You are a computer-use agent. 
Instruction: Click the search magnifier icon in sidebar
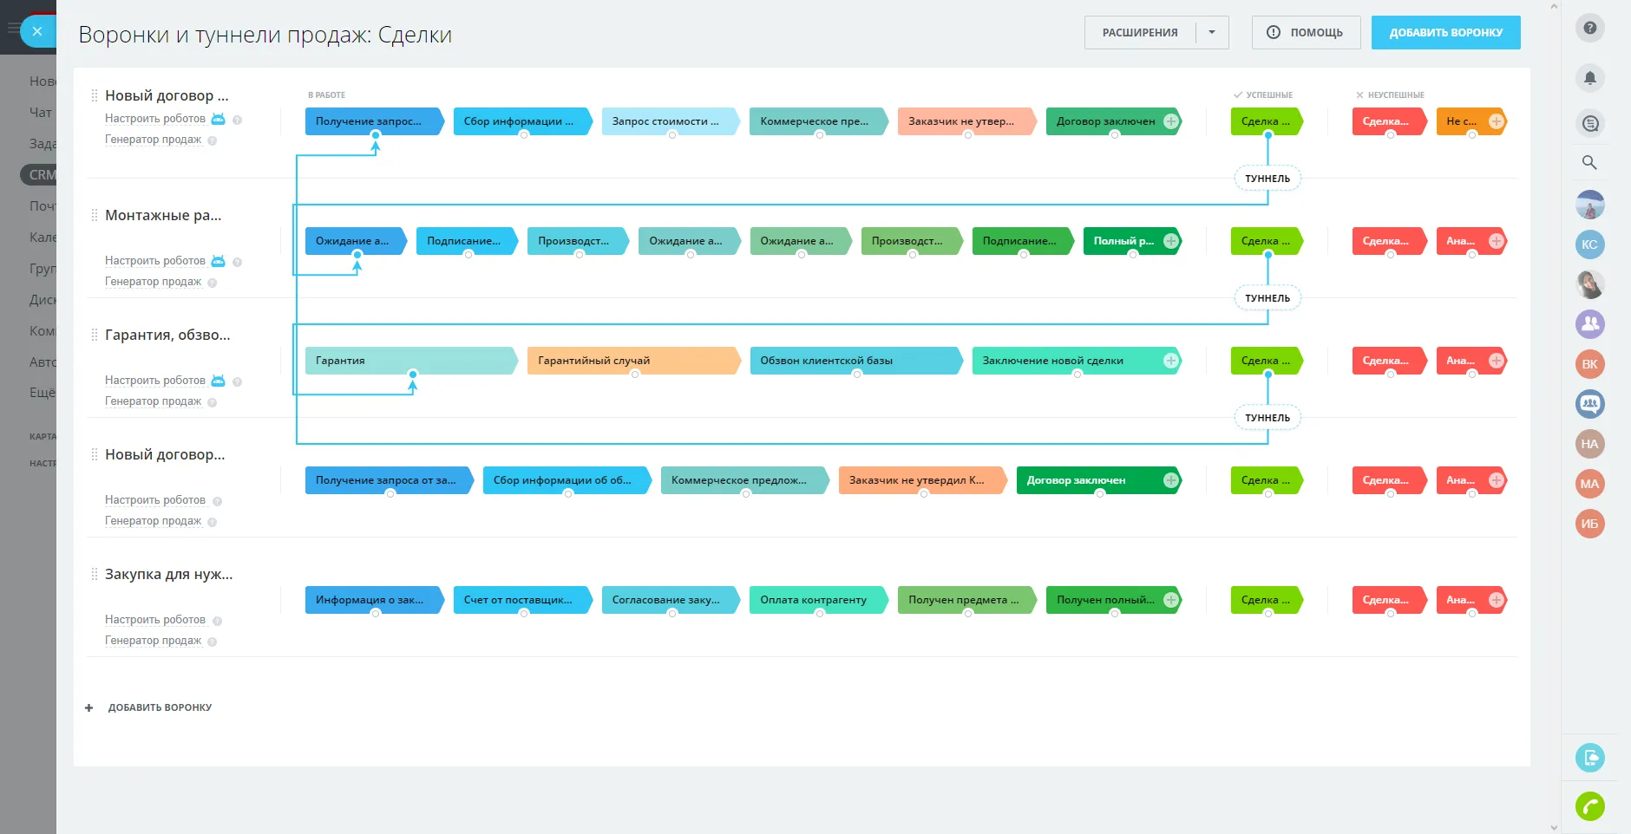[x=1589, y=162]
